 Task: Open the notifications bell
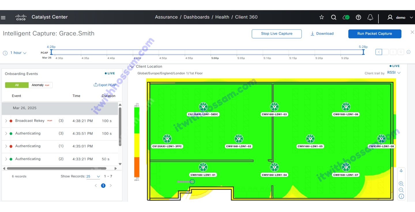tap(370, 17)
